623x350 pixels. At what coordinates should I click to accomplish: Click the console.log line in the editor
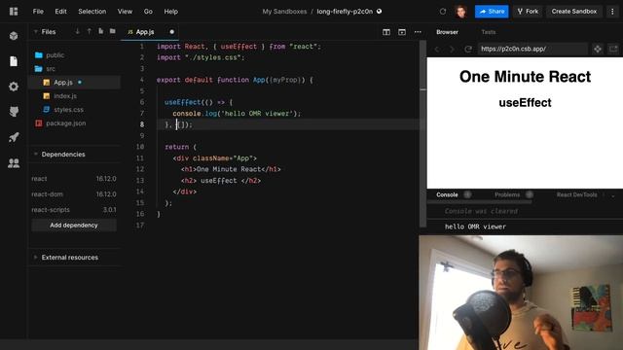click(x=237, y=114)
